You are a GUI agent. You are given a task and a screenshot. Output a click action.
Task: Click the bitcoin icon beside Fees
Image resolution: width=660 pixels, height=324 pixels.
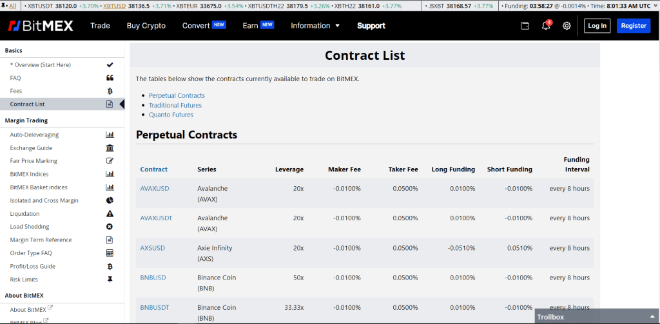pos(110,91)
